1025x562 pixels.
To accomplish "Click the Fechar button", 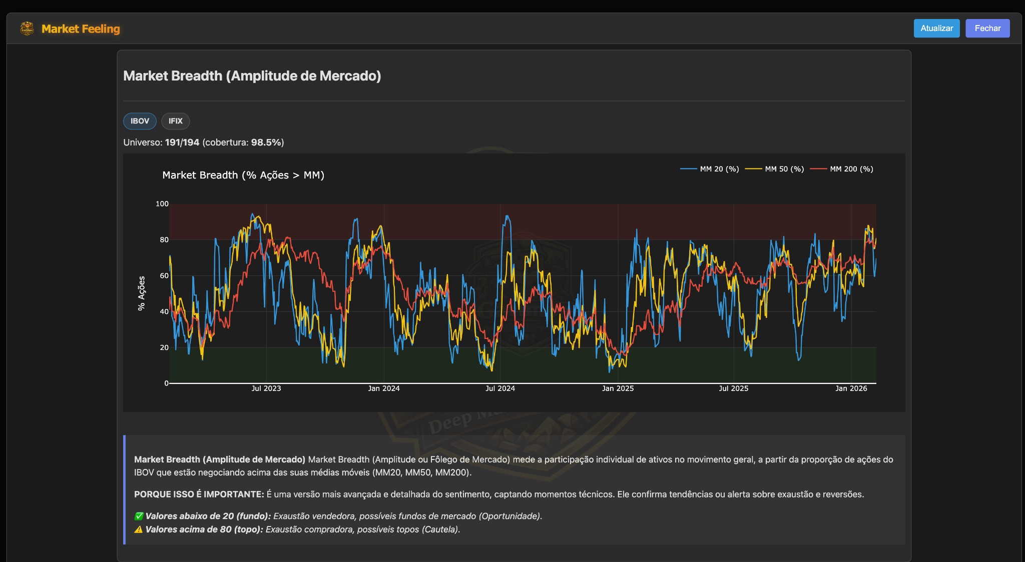I will pos(987,28).
